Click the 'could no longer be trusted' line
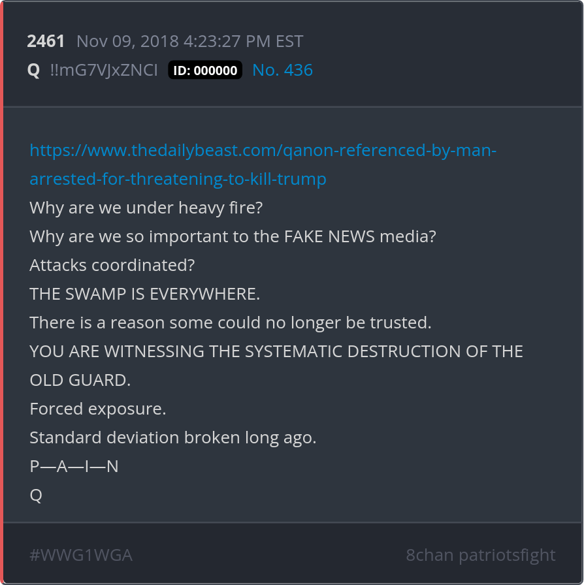 (x=231, y=323)
